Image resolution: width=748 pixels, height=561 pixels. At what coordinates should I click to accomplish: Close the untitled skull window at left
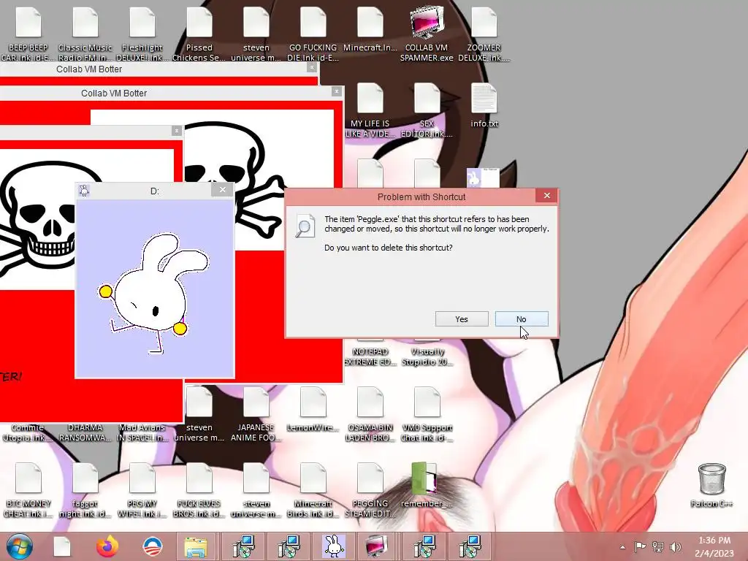177,131
